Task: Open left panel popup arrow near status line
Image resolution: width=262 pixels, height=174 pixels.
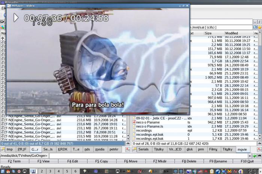Action: pyautogui.click(x=128, y=143)
